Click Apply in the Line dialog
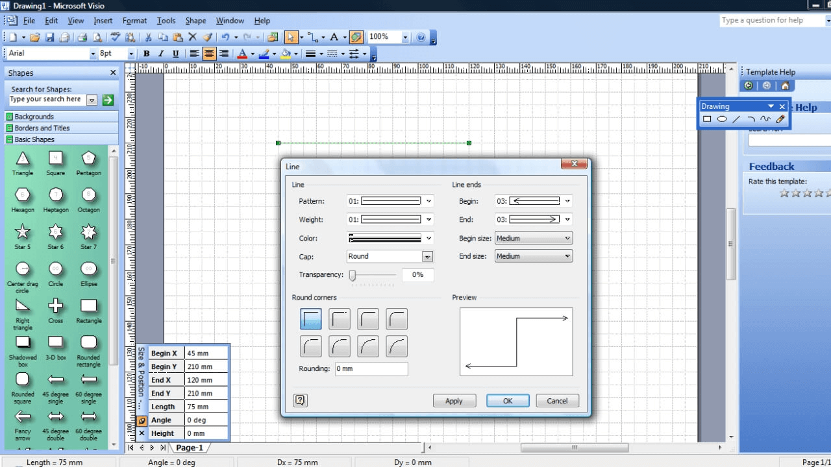This screenshot has height=467, width=831. coord(454,401)
